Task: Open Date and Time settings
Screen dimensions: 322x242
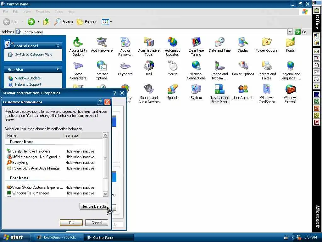Action: (219, 45)
